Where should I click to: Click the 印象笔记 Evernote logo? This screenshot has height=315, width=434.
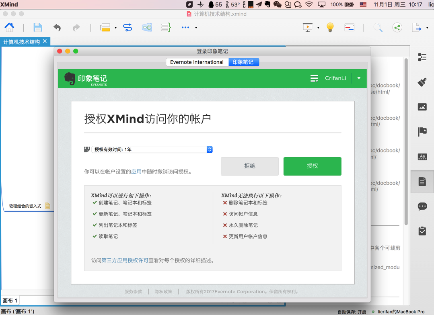(x=86, y=79)
